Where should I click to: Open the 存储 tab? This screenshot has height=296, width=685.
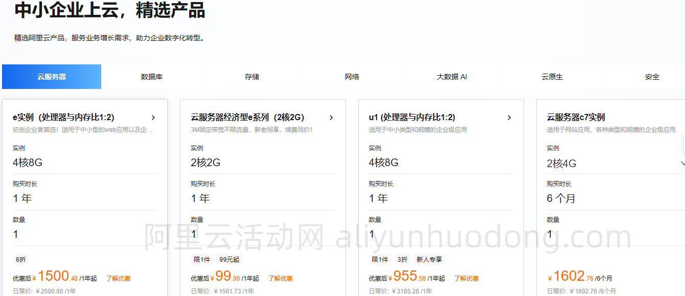point(252,77)
